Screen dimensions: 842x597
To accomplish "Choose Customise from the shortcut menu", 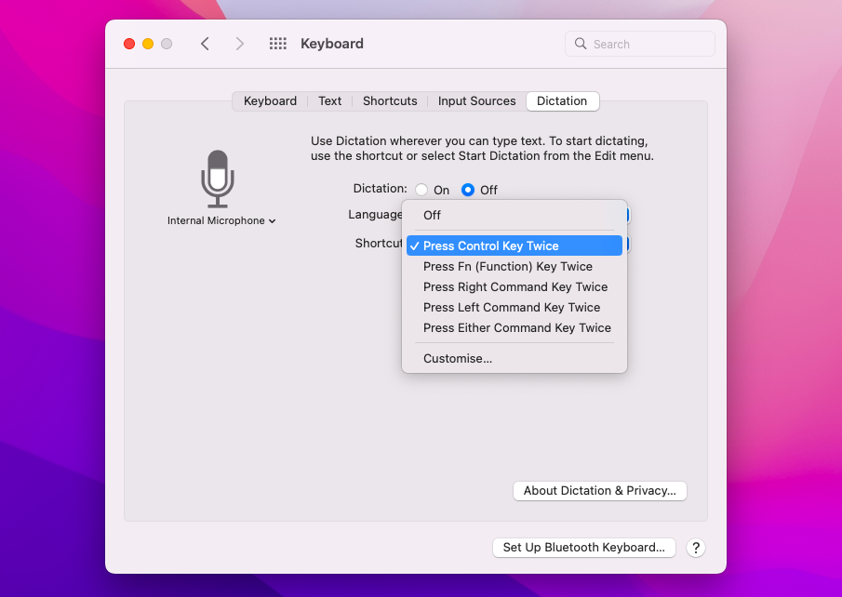I will 457,357.
